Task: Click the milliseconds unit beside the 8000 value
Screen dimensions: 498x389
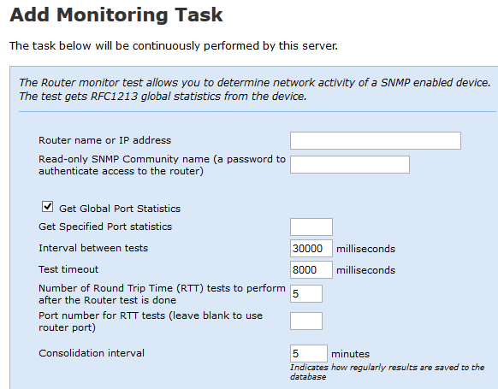Action: 366,270
